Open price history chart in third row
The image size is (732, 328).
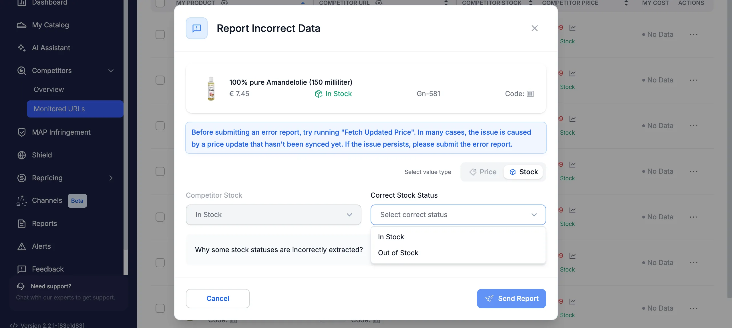(x=572, y=119)
